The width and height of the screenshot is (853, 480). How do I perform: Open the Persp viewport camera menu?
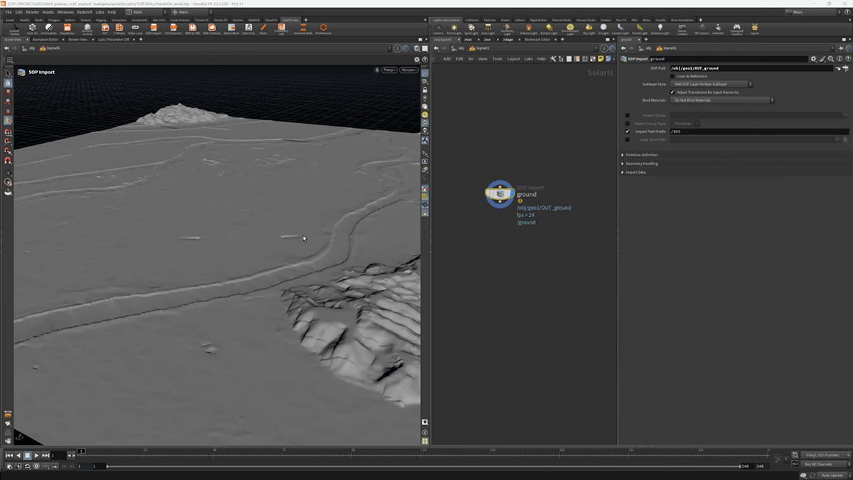click(x=389, y=70)
